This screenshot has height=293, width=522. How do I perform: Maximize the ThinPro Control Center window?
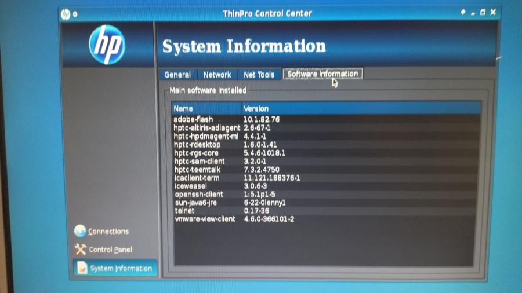pos(483,13)
